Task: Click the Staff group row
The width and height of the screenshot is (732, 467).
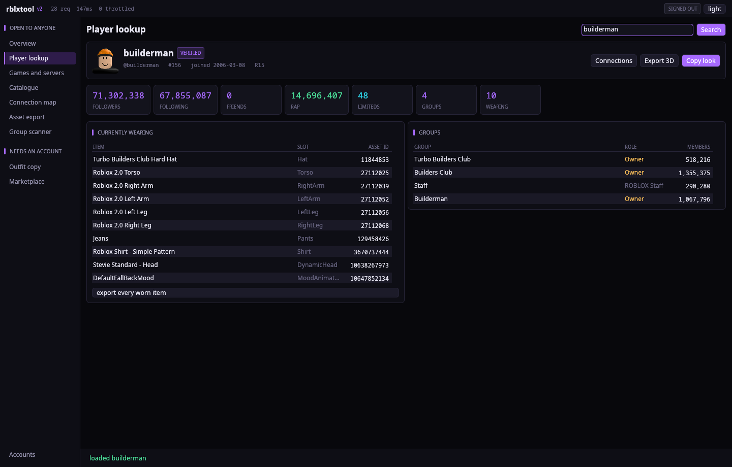Action: click(563, 186)
